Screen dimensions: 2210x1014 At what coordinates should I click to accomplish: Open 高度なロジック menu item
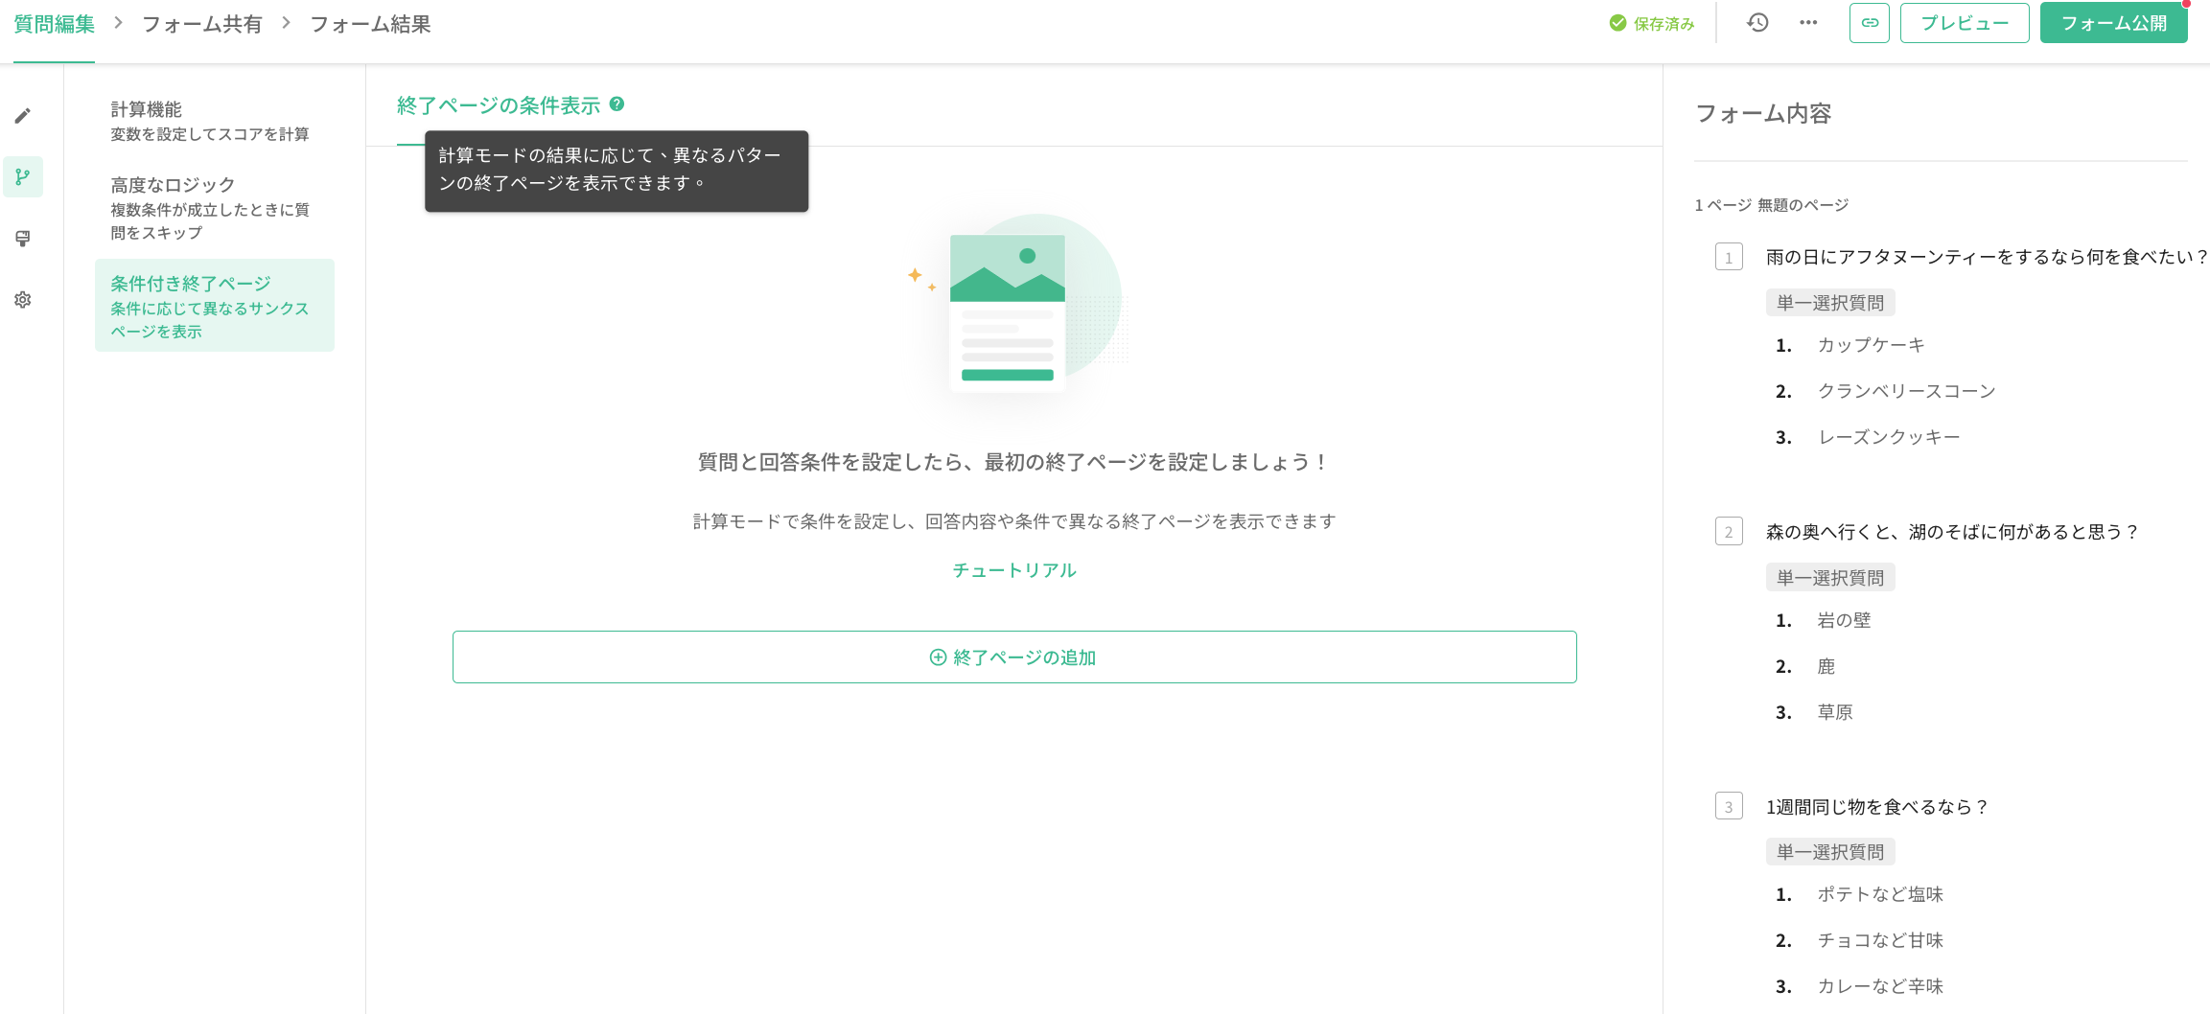click(x=215, y=208)
